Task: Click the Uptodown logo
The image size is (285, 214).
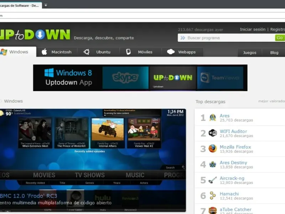Action: click(35, 34)
